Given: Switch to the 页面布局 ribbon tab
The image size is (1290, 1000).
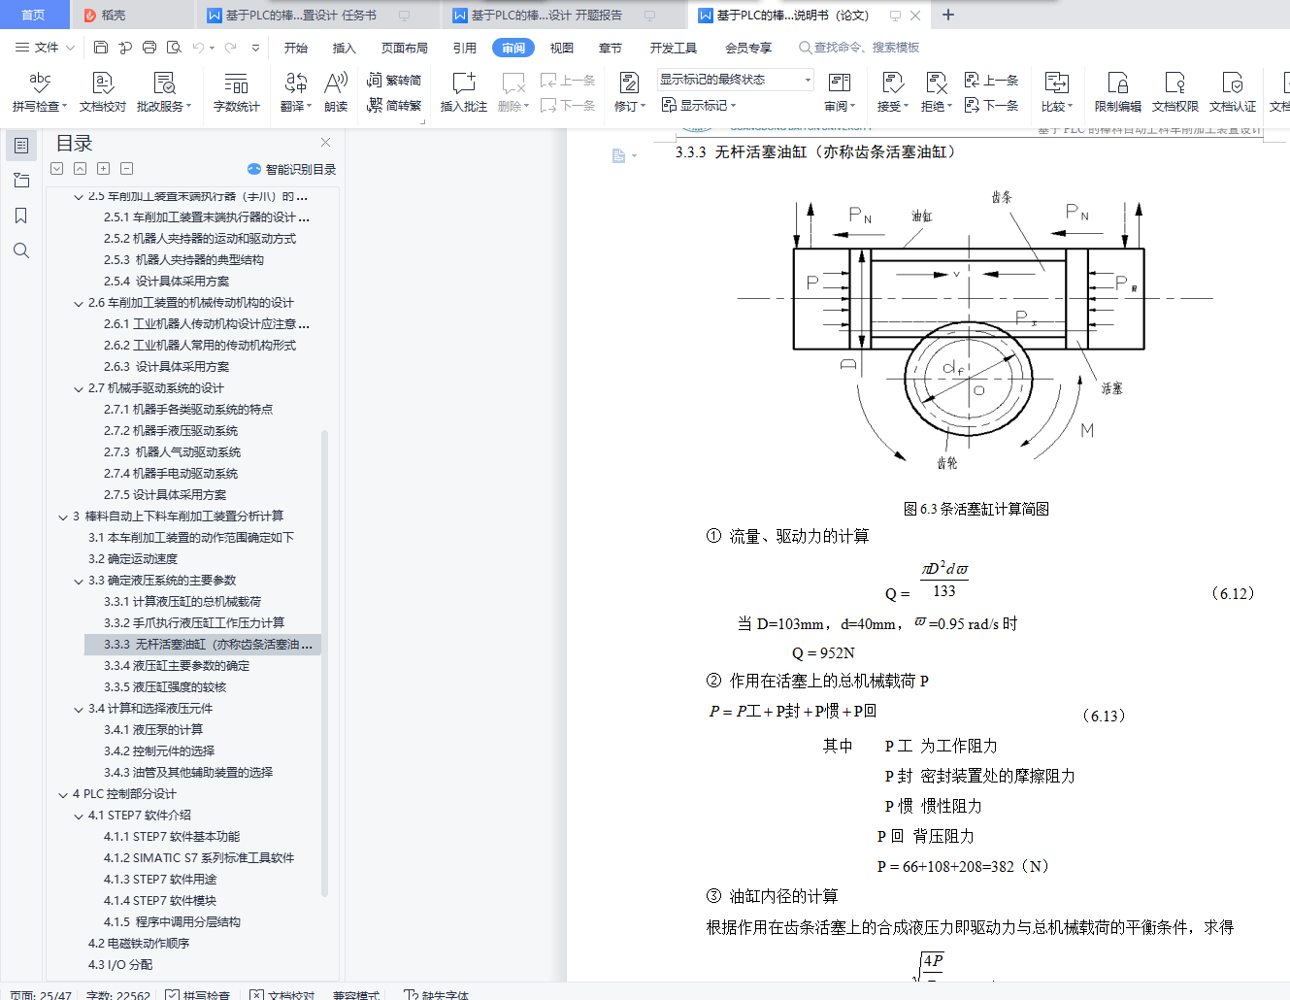Looking at the screenshot, I should tap(405, 48).
